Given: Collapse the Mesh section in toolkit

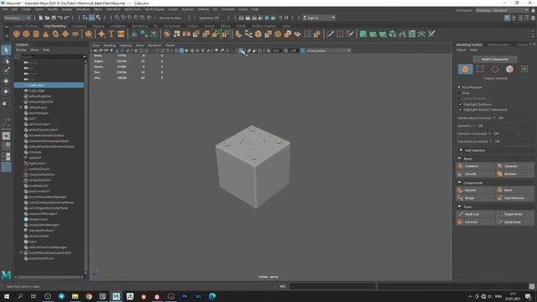Looking at the screenshot, I should tap(459, 159).
